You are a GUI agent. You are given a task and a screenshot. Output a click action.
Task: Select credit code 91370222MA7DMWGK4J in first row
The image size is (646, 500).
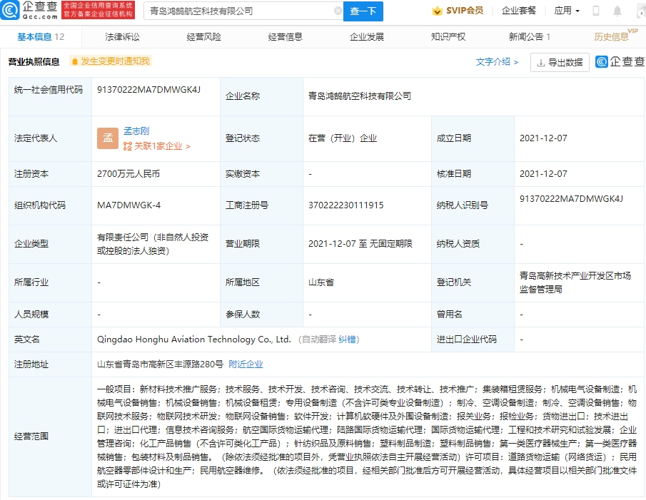[148, 90]
